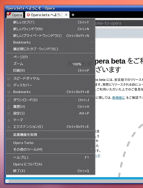Select the Opera beta へようこそ tab
The width and height of the screenshot is (143, 188).
[x=47, y=15]
